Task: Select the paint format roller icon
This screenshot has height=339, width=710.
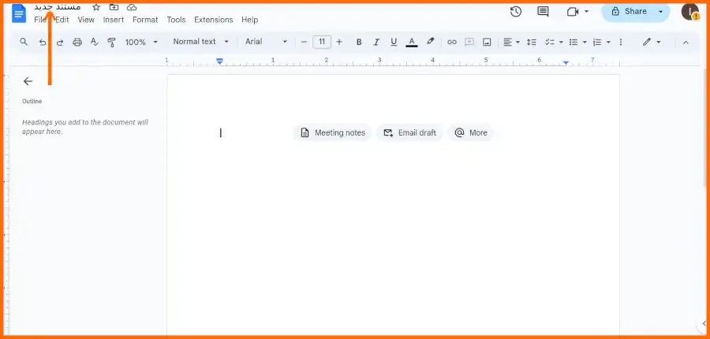Action: coord(111,42)
